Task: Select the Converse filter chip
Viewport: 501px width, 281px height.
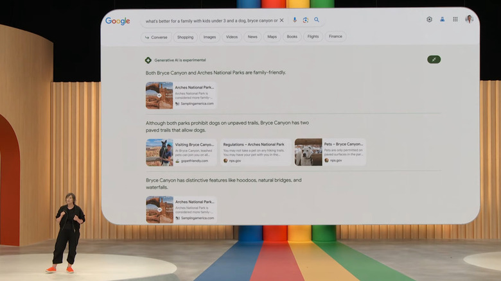Action: [155, 37]
